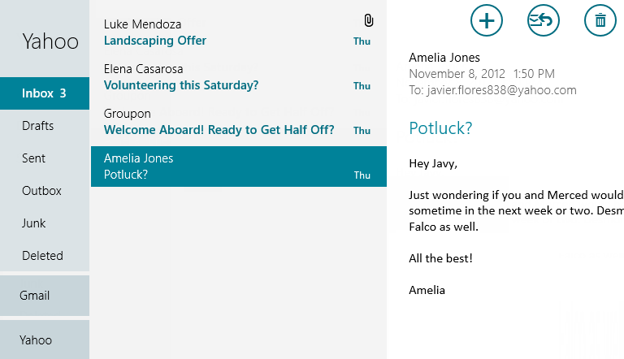Click the Yahoo account title heading

click(x=50, y=41)
